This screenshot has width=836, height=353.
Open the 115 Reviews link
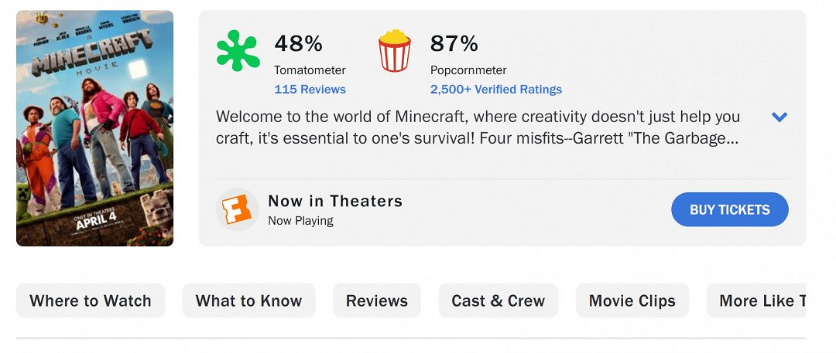point(310,90)
